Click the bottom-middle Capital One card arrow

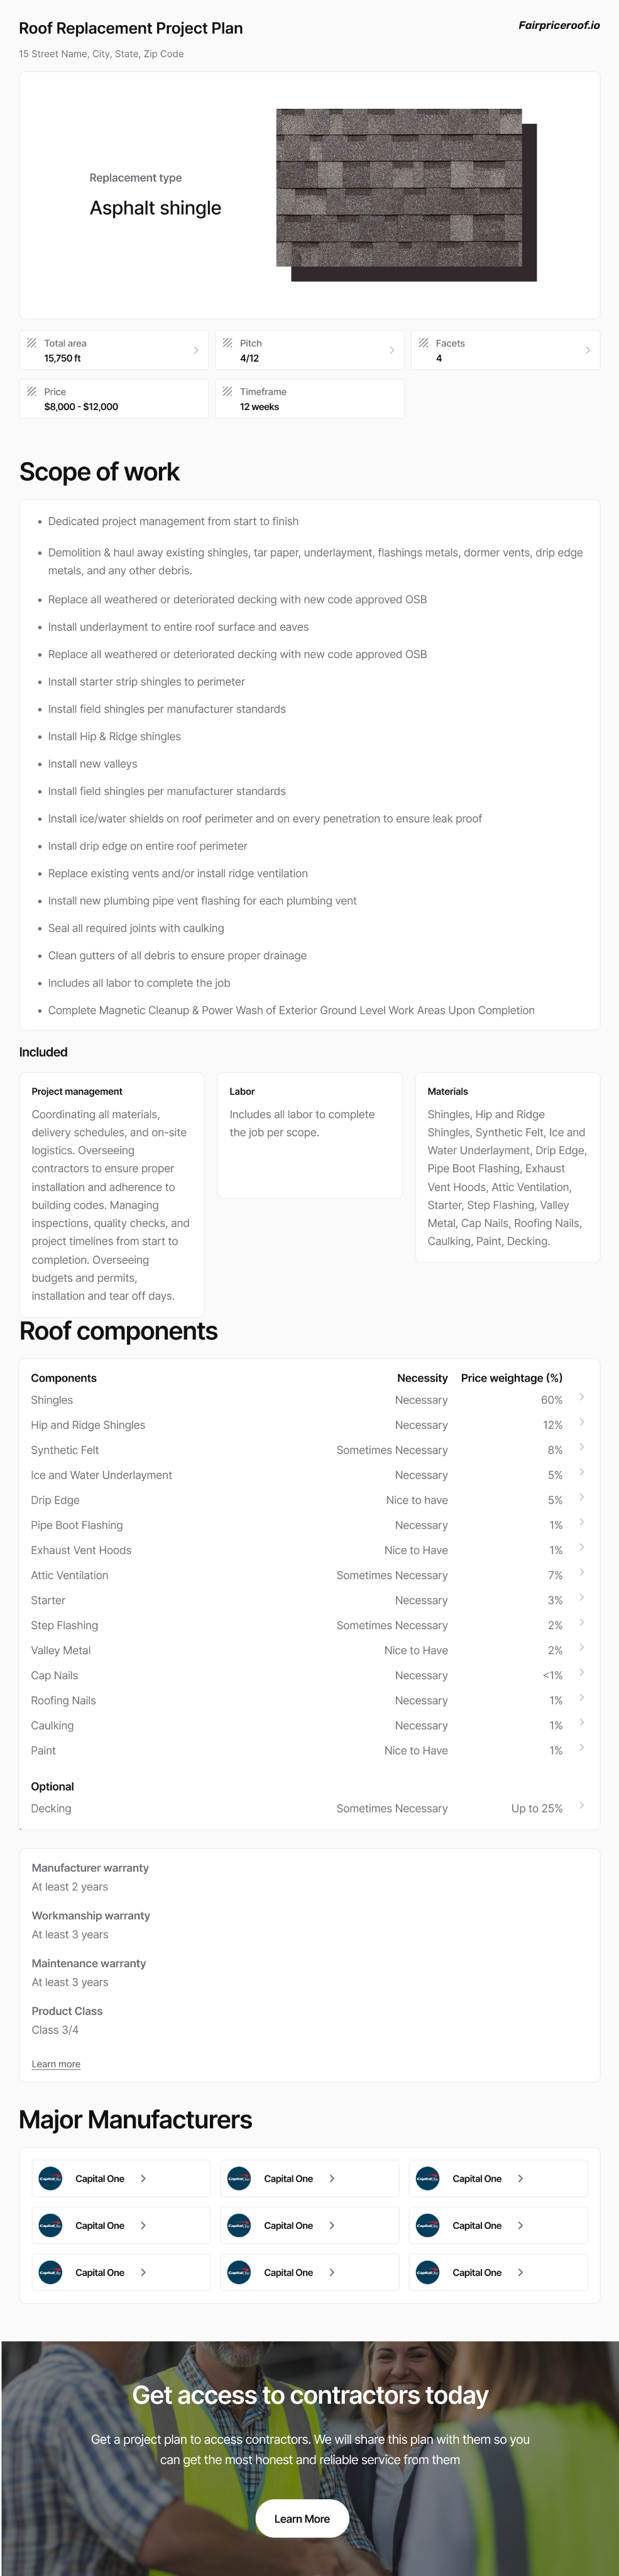(x=332, y=2272)
